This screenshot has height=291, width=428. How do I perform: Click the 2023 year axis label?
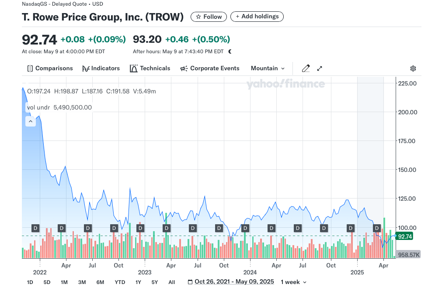coord(145,272)
